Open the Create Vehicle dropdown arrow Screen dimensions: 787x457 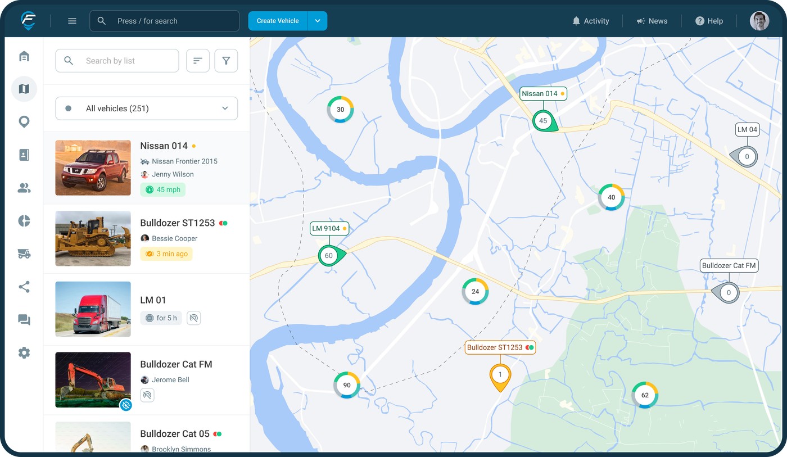pyautogui.click(x=318, y=20)
